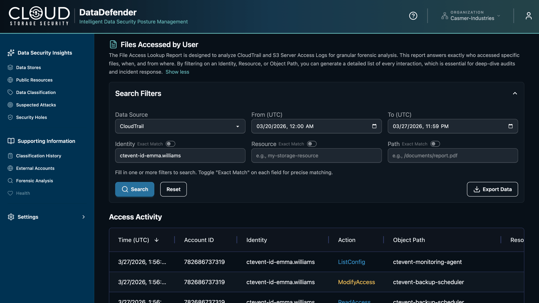Click the Suspected Attacks target icon
The height and width of the screenshot is (303, 539).
10,105
